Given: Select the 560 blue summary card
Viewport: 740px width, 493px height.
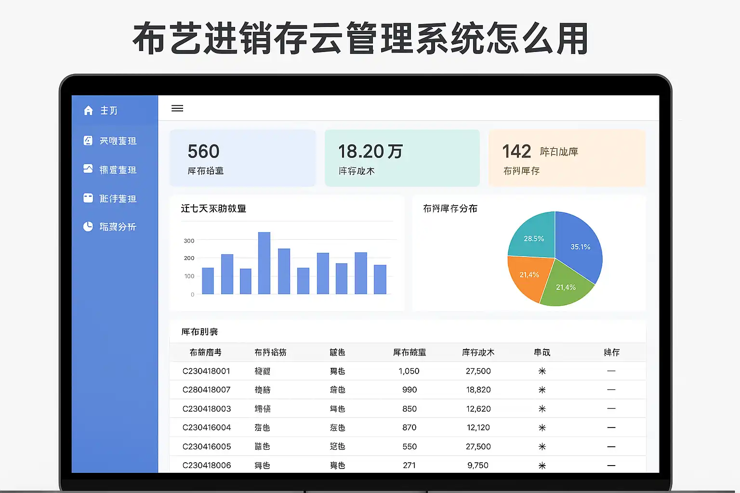Looking at the screenshot, I should [x=243, y=158].
